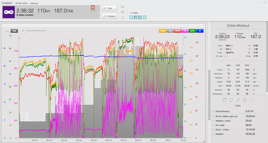Select the heart rate peaks icon
The width and height of the screenshot is (268, 143).
pos(231,100)
